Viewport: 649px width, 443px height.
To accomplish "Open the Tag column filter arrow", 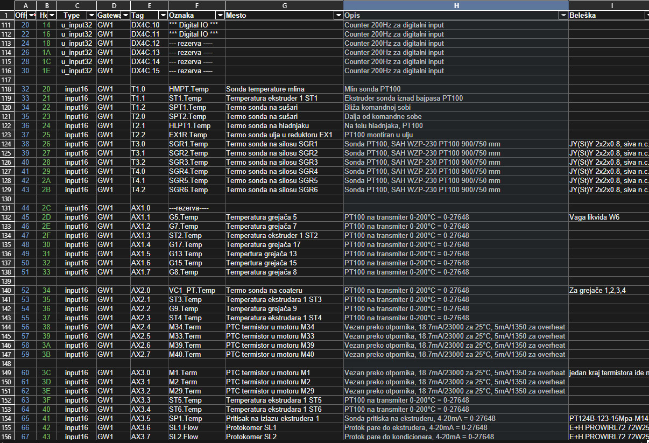I will coord(162,15).
